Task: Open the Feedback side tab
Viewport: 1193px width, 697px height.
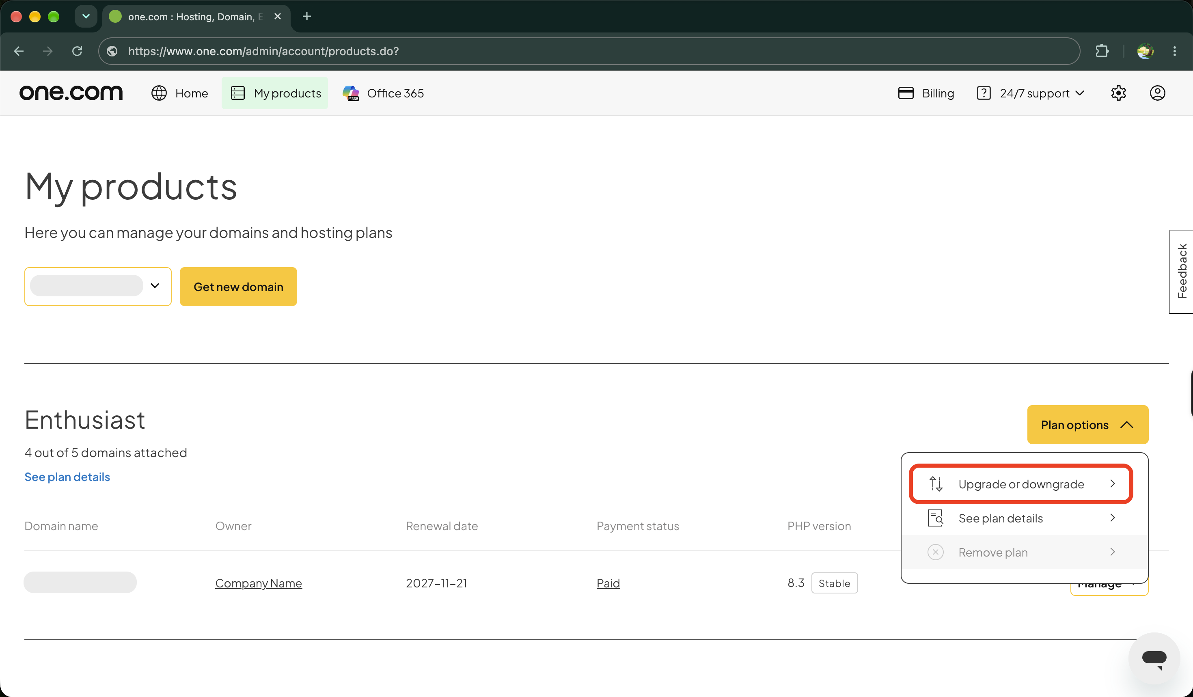Action: [x=1182, y=271]
